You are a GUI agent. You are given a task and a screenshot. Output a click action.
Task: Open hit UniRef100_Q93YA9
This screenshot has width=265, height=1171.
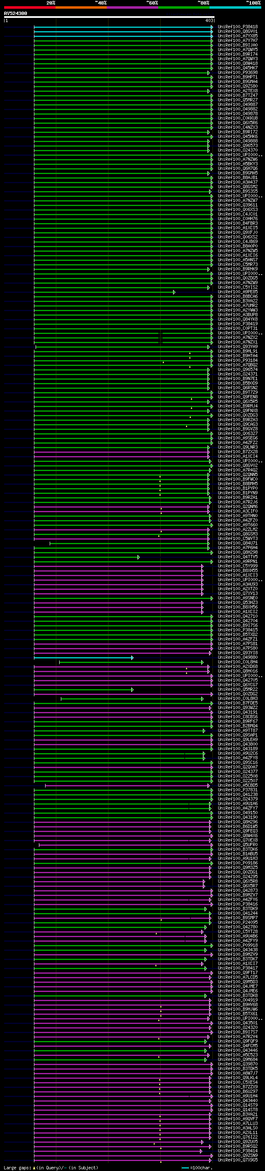(x=238, y=347)
